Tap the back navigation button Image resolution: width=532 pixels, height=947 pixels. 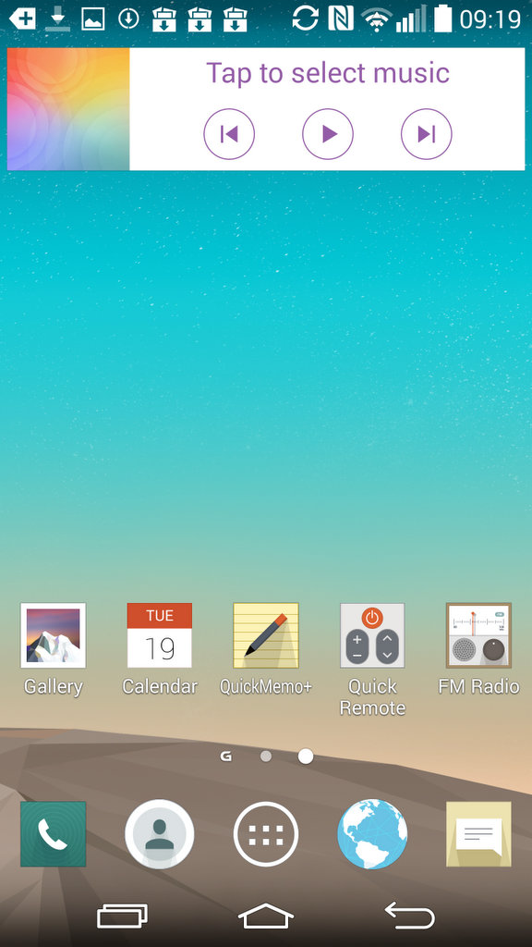click(x=409, y=916)
